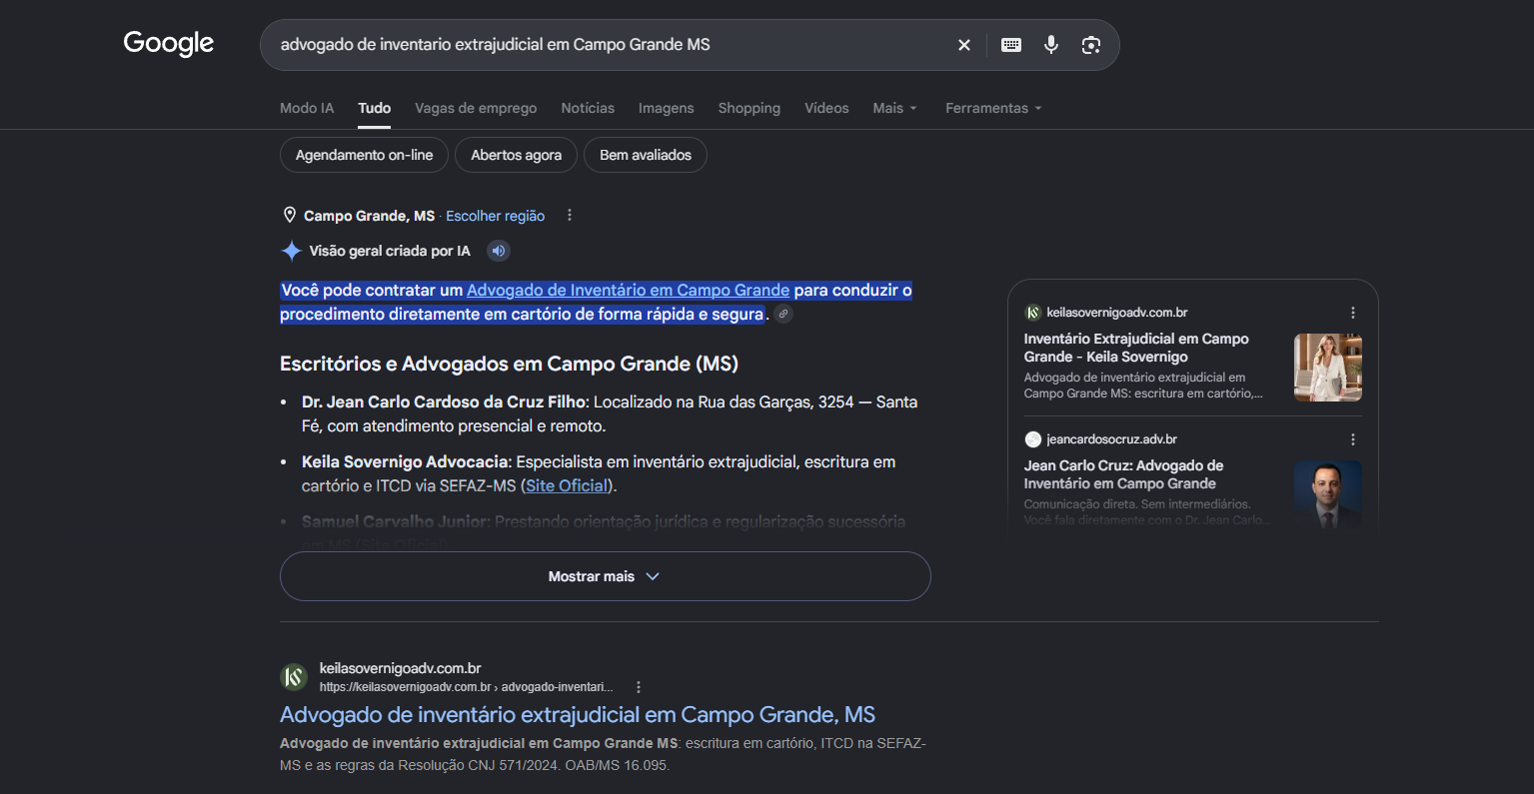Image resolution: width=1534 pixels, height=794 pixels.
Task: Open the Ferramentas dropdown
Action: [993, 108]
